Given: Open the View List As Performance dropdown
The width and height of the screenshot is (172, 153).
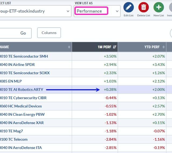Looking at the screenshot, I should coord(97,11).
